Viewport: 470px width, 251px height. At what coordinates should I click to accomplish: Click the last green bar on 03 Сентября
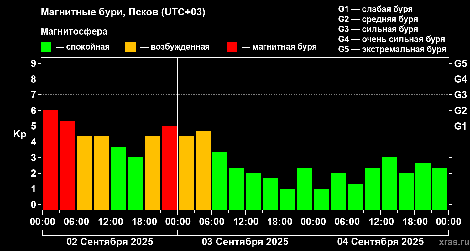(x=305, y=189)
